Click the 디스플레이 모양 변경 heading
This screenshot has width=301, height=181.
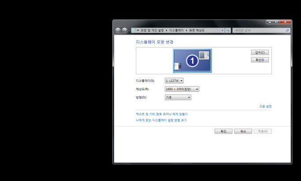(x=155, y=42)
